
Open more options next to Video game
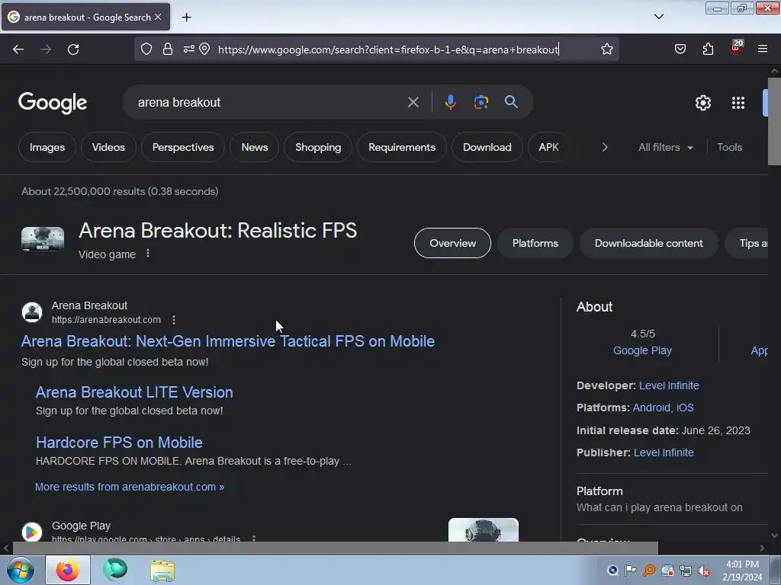(x=148, y=254)
